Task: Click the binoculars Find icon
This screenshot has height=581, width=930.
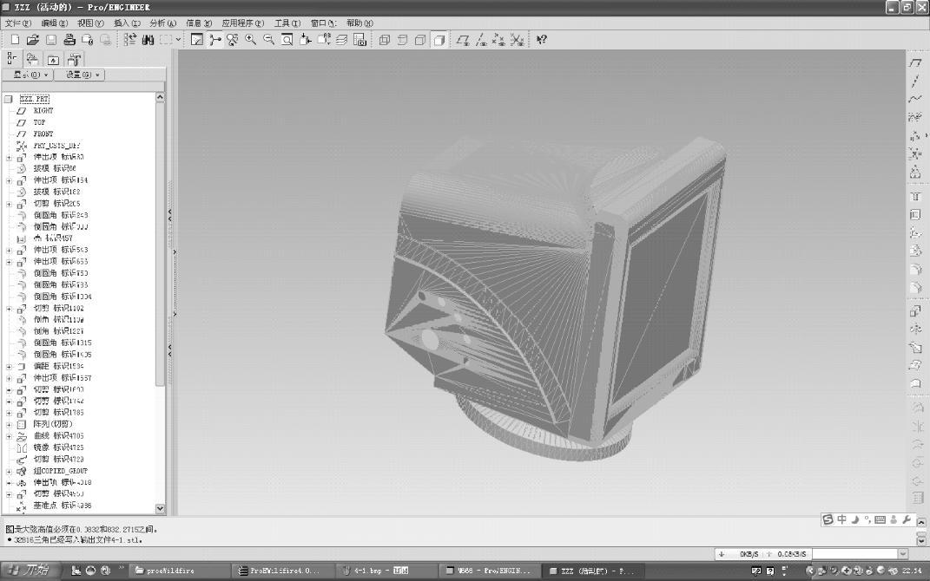Action: [148, 40]
